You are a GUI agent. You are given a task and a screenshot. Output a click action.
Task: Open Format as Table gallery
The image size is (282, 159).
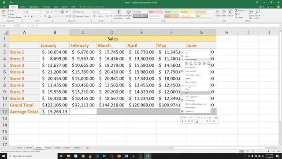click(x=128, y=15)
